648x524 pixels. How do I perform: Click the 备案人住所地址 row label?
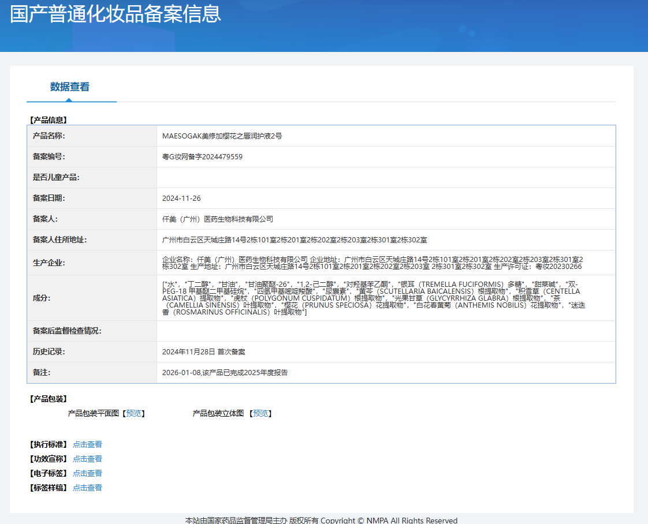pyautogui.click(x=59, y=239)
